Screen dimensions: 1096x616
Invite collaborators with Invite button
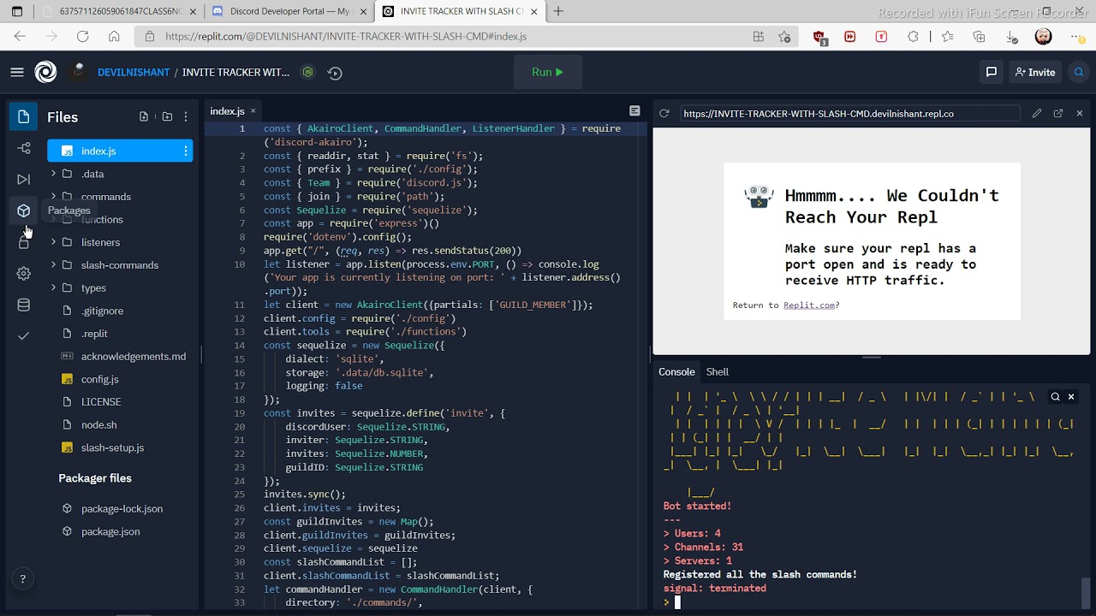1035,73
